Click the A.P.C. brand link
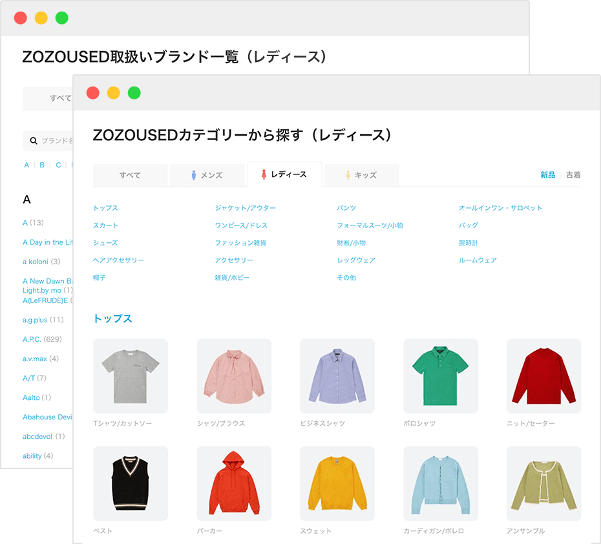 coord(33,339)
